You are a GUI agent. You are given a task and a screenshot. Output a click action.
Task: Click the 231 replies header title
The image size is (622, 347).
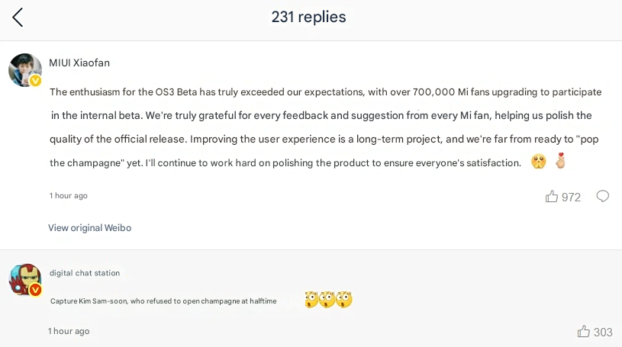point(308,17)
